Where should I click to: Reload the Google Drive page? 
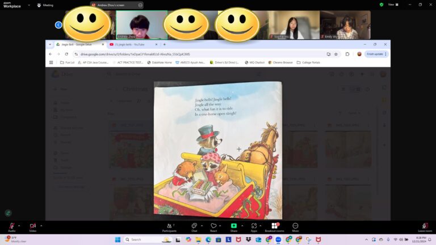[66, 54]
